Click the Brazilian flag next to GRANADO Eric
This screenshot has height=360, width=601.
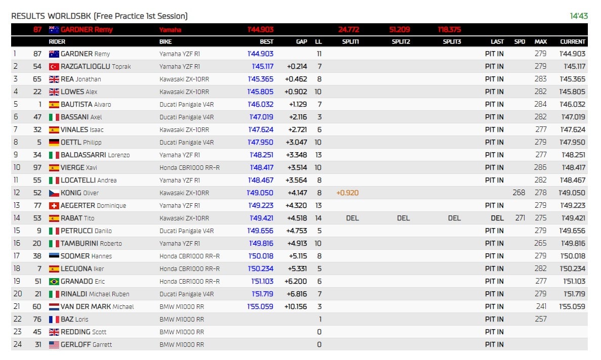54,282
